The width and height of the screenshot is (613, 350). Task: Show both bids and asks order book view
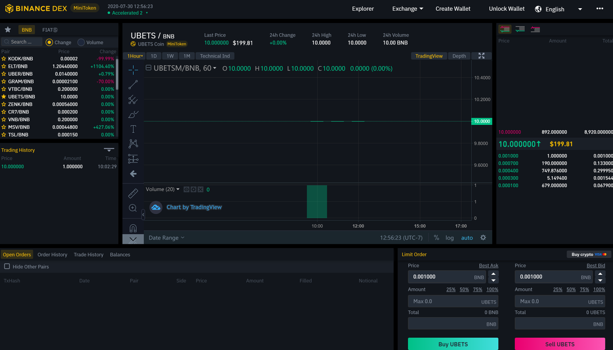[505, 29]
